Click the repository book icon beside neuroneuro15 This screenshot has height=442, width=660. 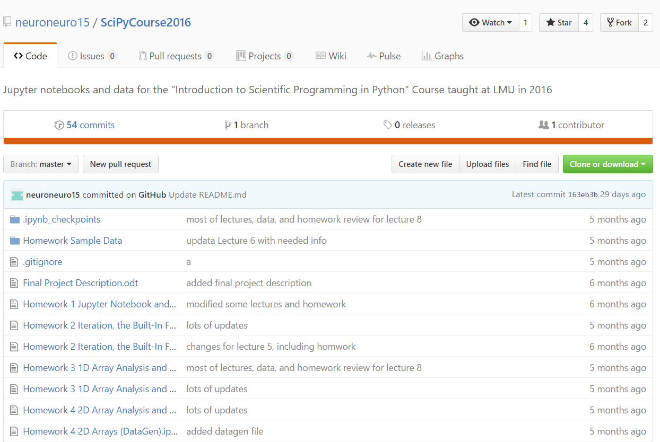click(7, 22)
